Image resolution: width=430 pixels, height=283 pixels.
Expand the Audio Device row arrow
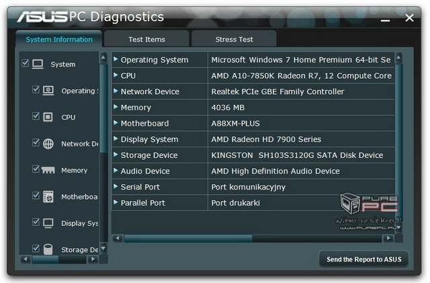click(x=116, y=171)
